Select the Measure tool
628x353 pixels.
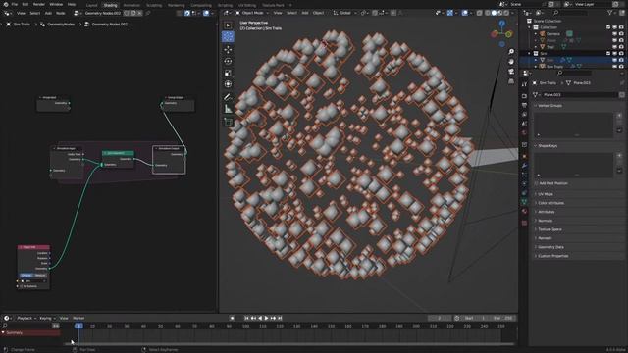coord(228,109)
